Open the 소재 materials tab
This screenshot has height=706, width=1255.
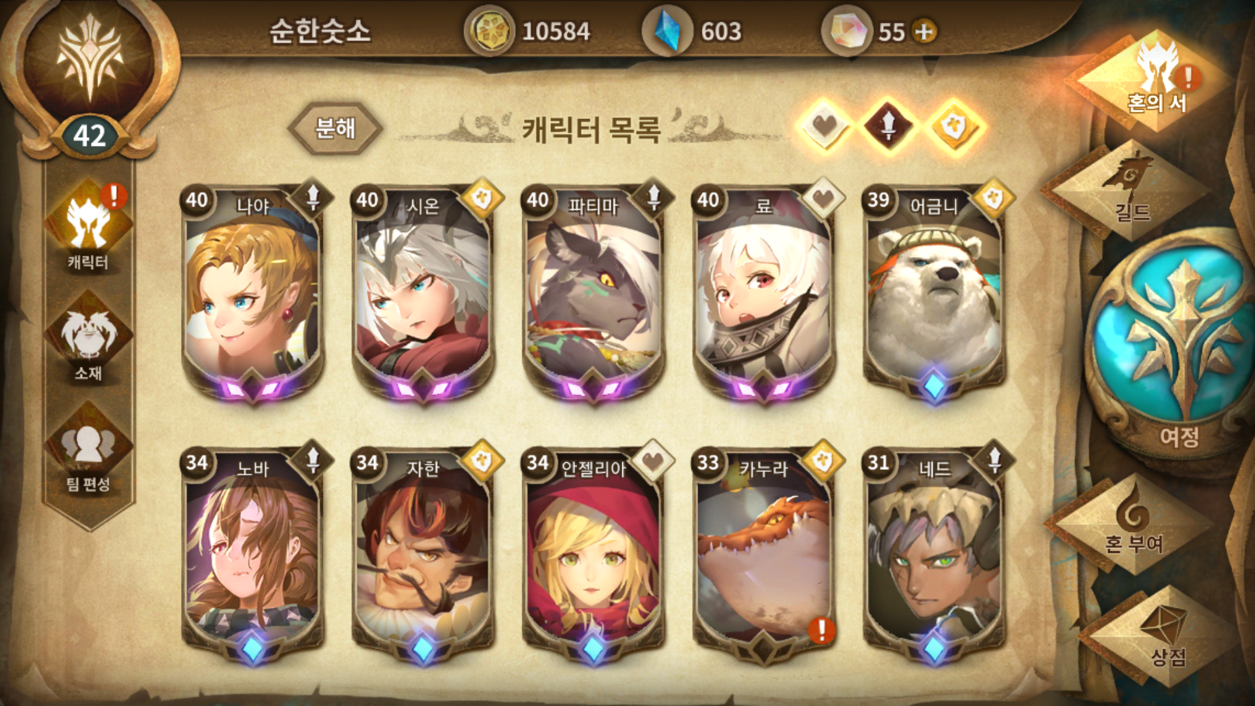coord(88,339)
